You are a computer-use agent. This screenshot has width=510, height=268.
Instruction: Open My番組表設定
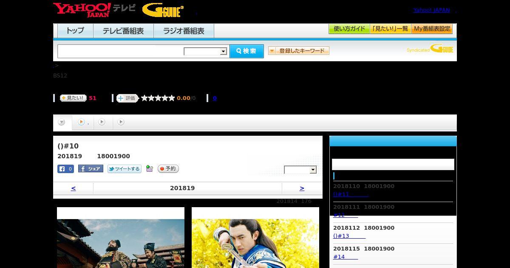point(432,29)
